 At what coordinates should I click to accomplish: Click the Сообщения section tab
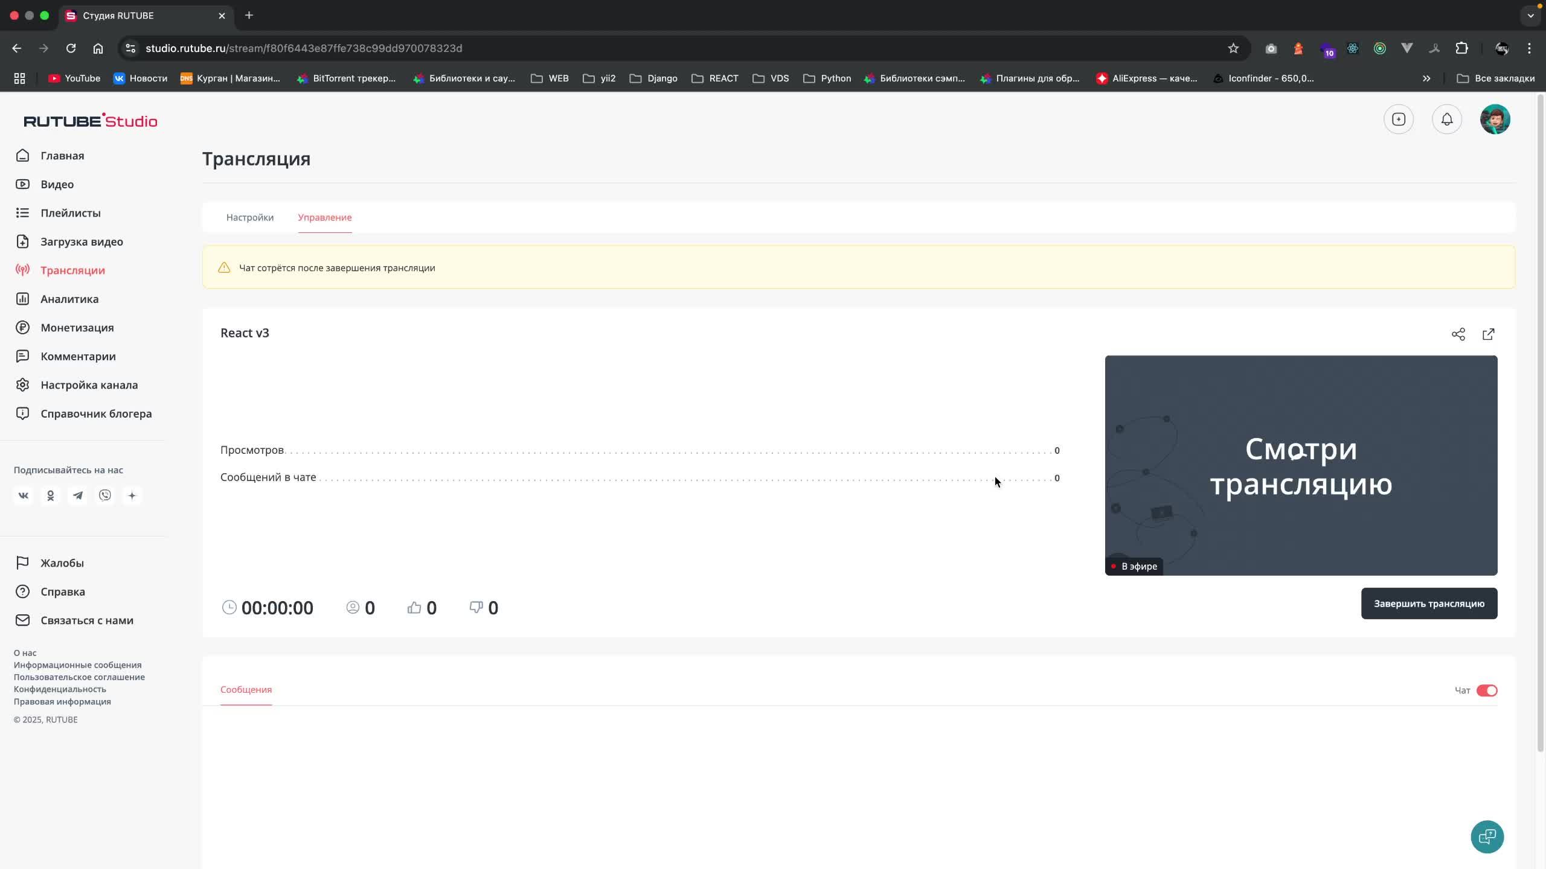(x=245, y=690)
